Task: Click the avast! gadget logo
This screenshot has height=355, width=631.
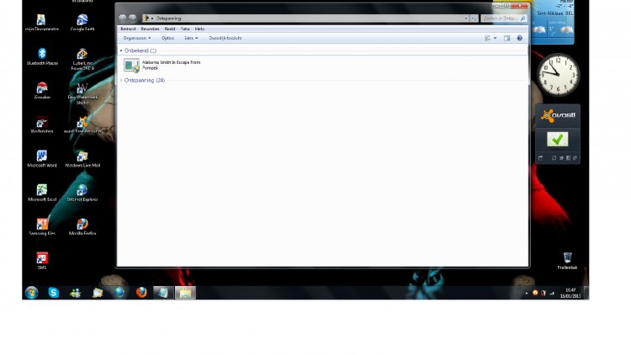Action: (558, 115)
